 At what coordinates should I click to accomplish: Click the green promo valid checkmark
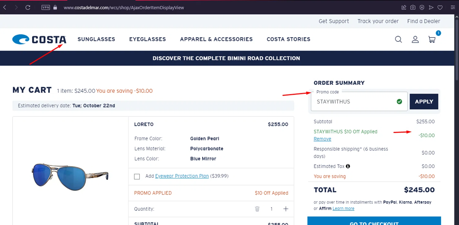click(x=399, y=102)
